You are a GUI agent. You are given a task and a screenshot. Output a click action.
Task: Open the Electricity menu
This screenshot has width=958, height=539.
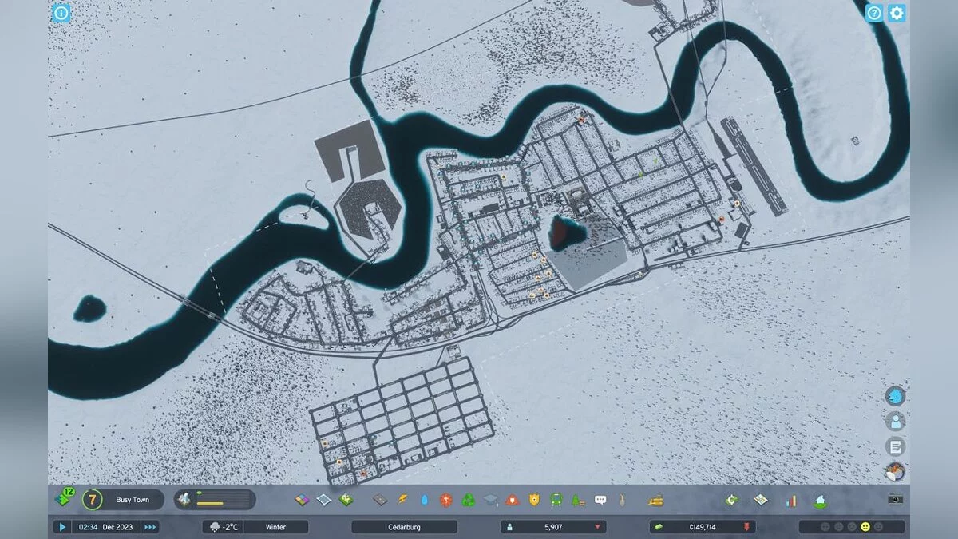click(x=402, y=501)
